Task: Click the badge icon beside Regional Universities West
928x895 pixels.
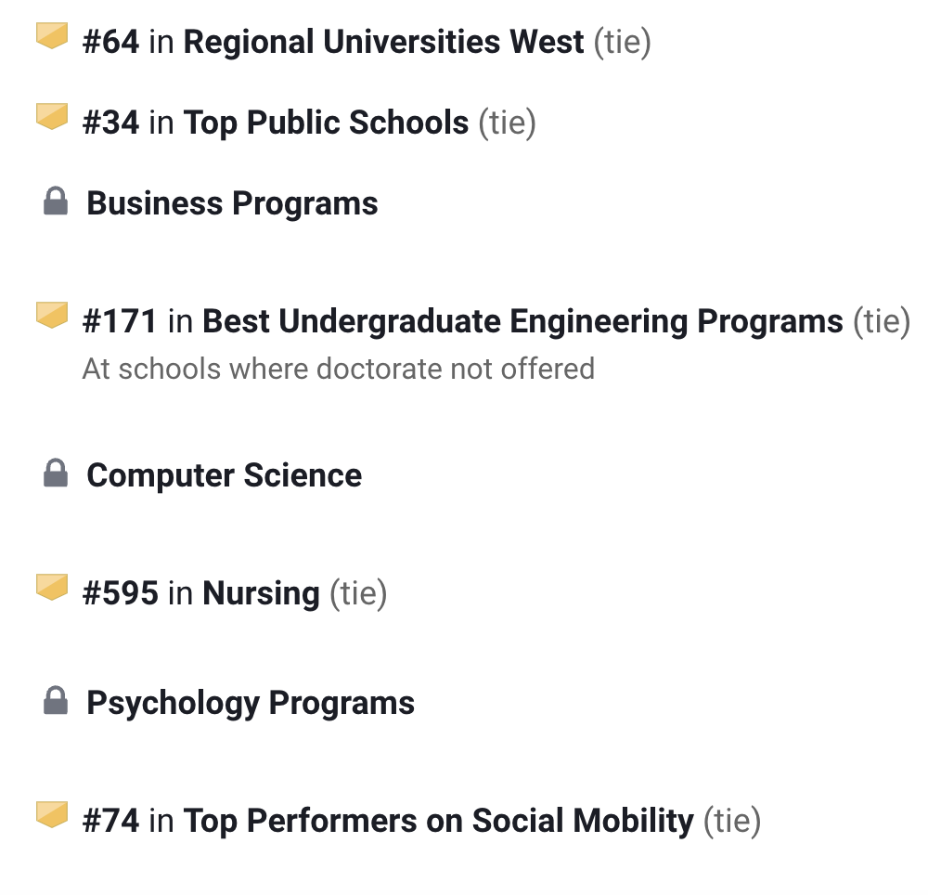Action: pos(52,36)
